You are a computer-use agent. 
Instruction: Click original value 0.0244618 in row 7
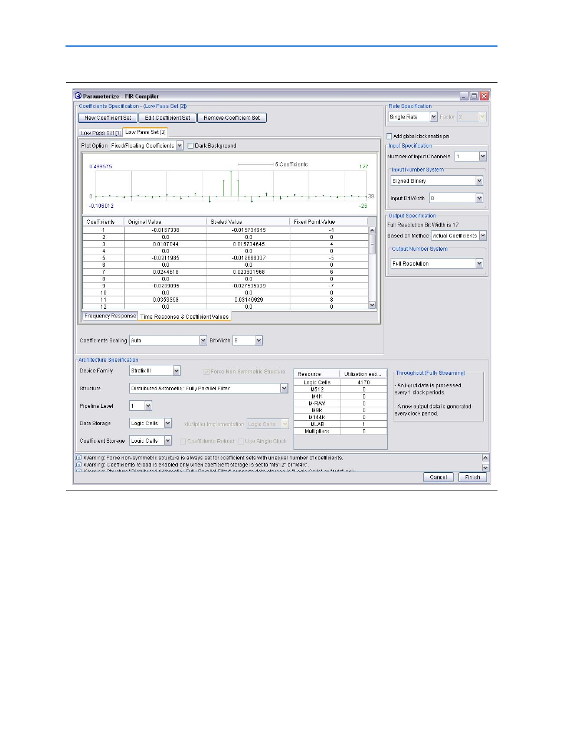coord(165,272)
